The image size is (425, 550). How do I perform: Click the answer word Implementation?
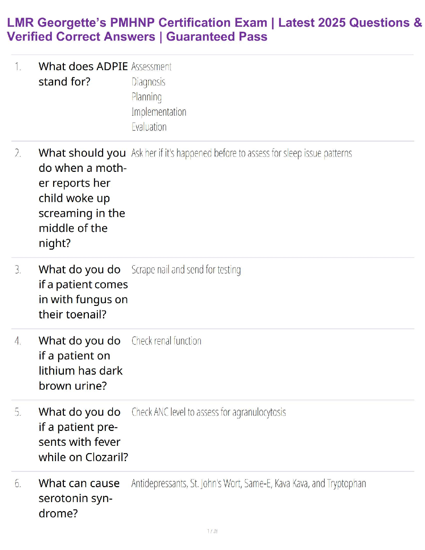point(159,112)
